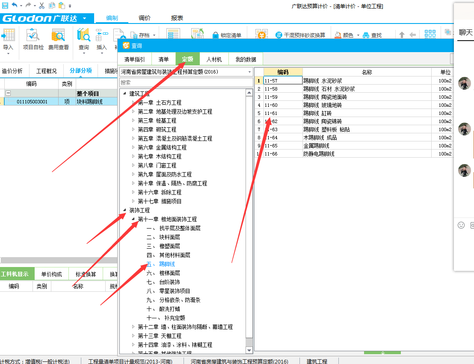Open the 我的数据 tab in query dialog
The height and width of the screenshot is (364, 474).
(246, 59)
